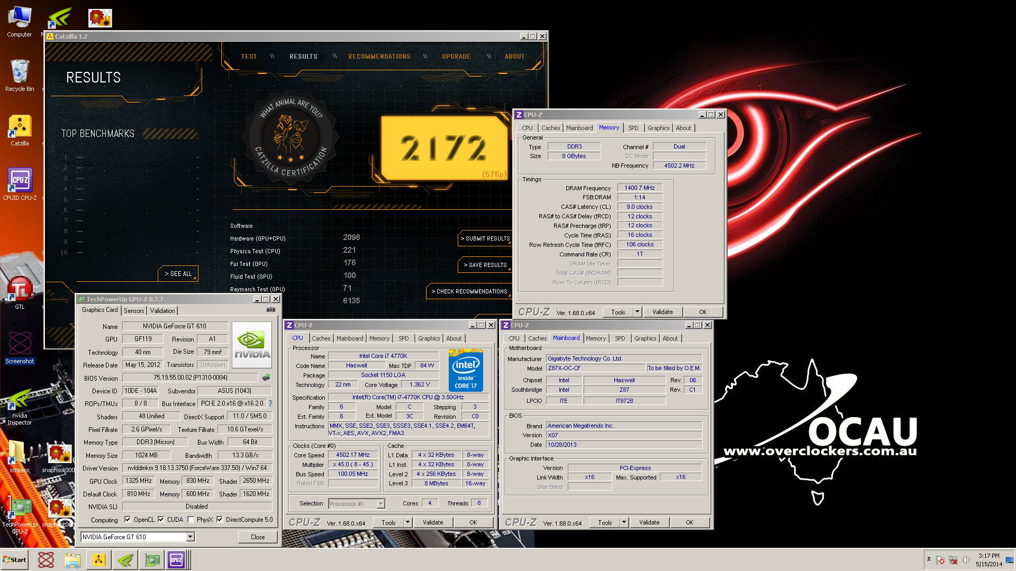Click SEE ALL under Top Benchmarks

point(178,274)
